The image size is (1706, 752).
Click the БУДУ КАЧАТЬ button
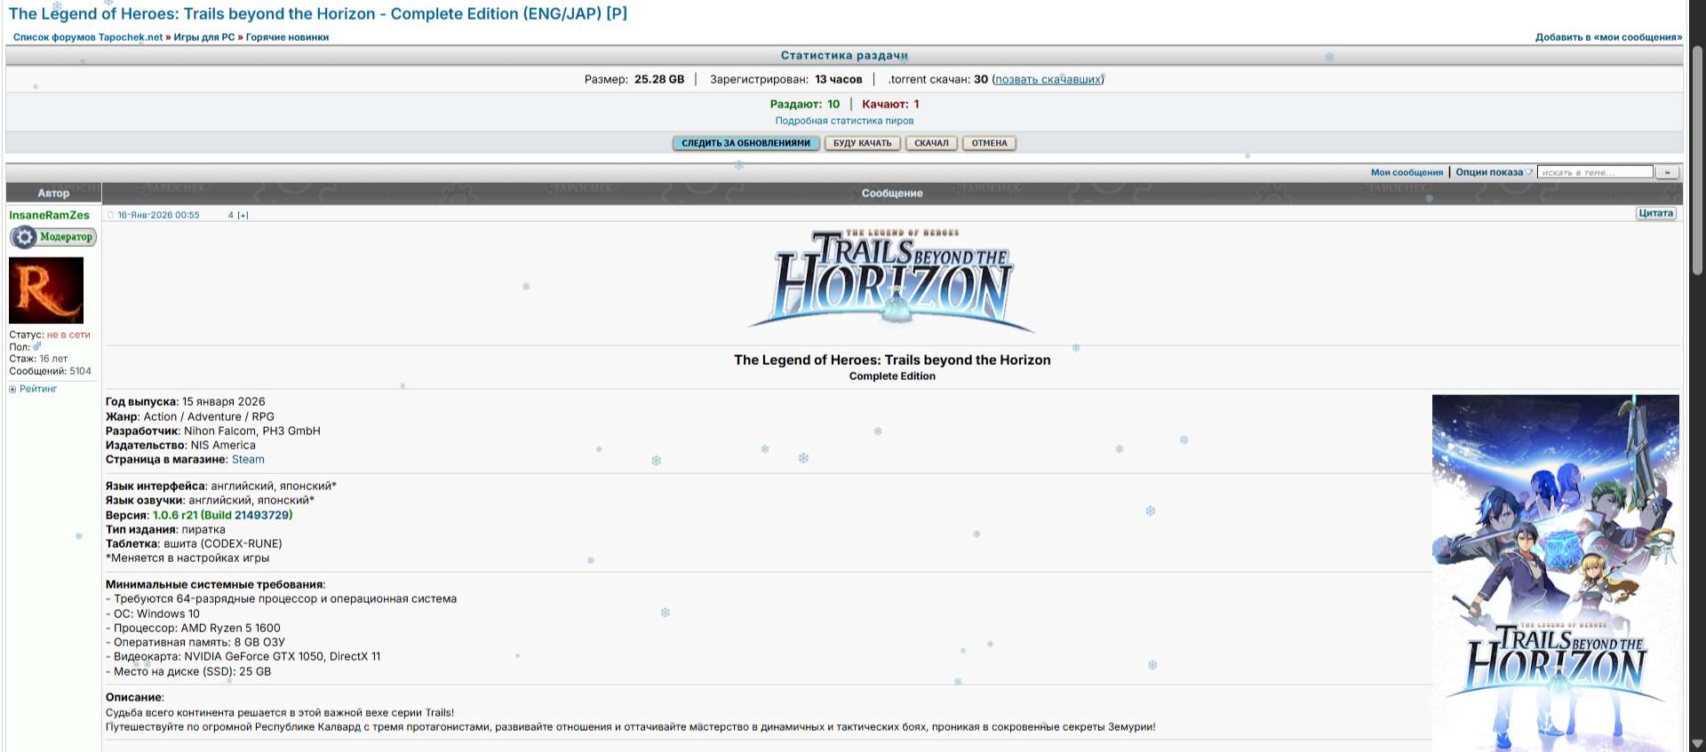pyautogui.click(x=862, y=143)
